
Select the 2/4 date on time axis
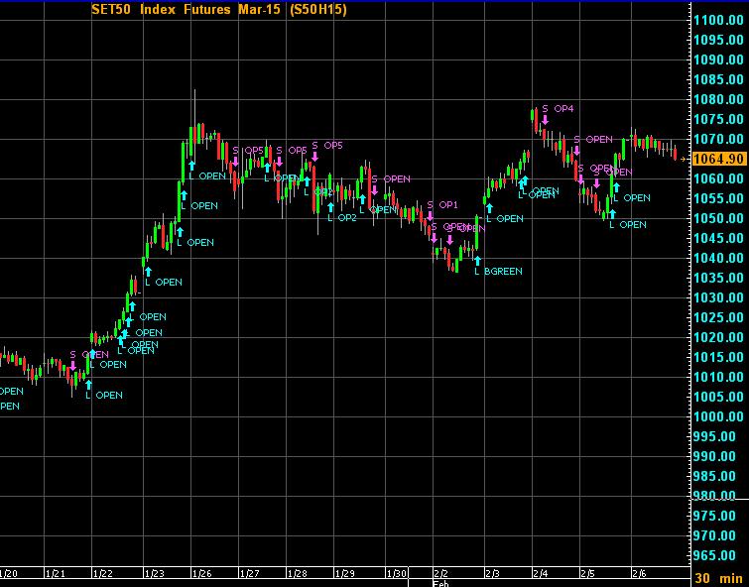click(x=541, y=573)
